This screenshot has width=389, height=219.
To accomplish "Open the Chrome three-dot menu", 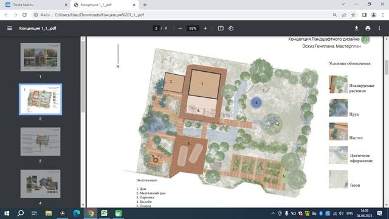I will [383, 15].
